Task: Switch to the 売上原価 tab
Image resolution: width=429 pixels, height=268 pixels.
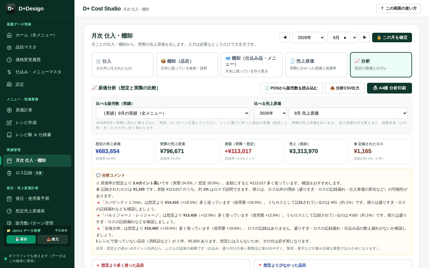Action: point(316,65)
